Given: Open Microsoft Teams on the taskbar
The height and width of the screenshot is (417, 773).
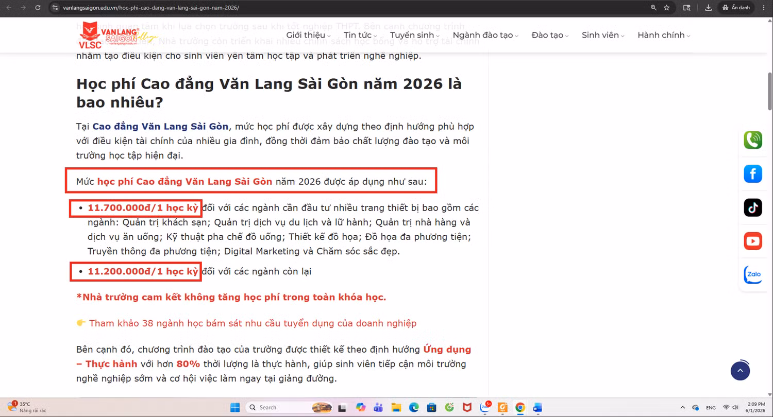Looking at the screenshot, I should tap(378, 407).
